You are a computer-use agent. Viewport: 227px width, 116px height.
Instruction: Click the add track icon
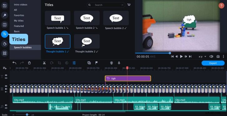(5, 68)
